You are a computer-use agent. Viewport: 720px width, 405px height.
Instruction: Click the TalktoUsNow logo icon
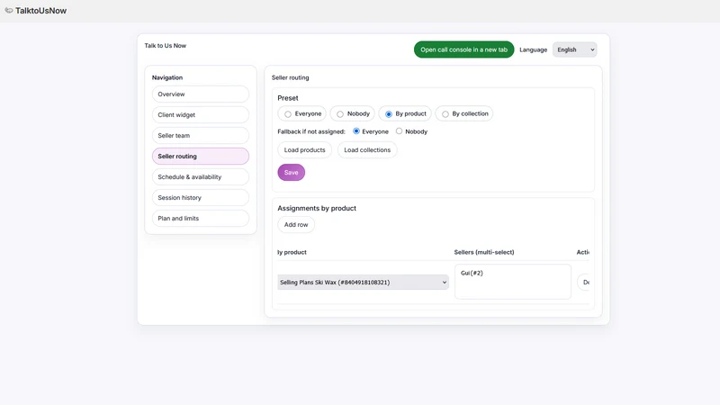click(9, 10)
